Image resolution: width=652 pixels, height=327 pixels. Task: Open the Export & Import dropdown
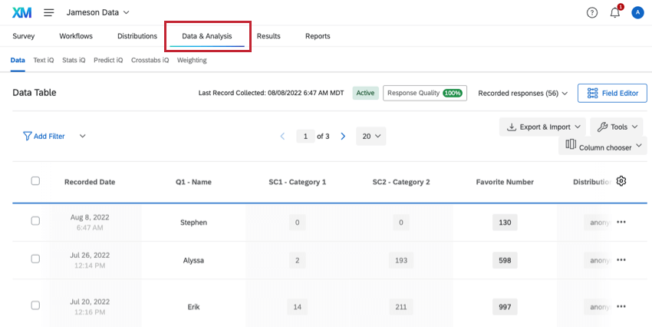pos(544,127)
